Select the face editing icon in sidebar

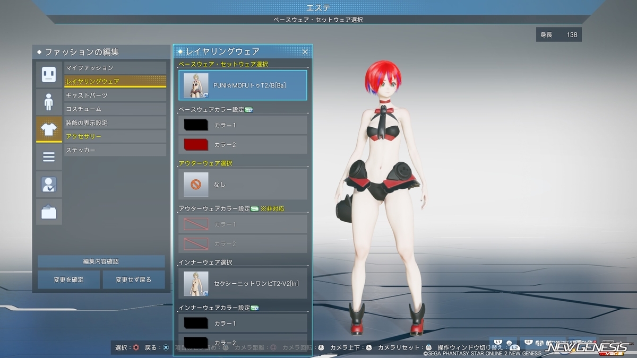[x=49, y=74]
